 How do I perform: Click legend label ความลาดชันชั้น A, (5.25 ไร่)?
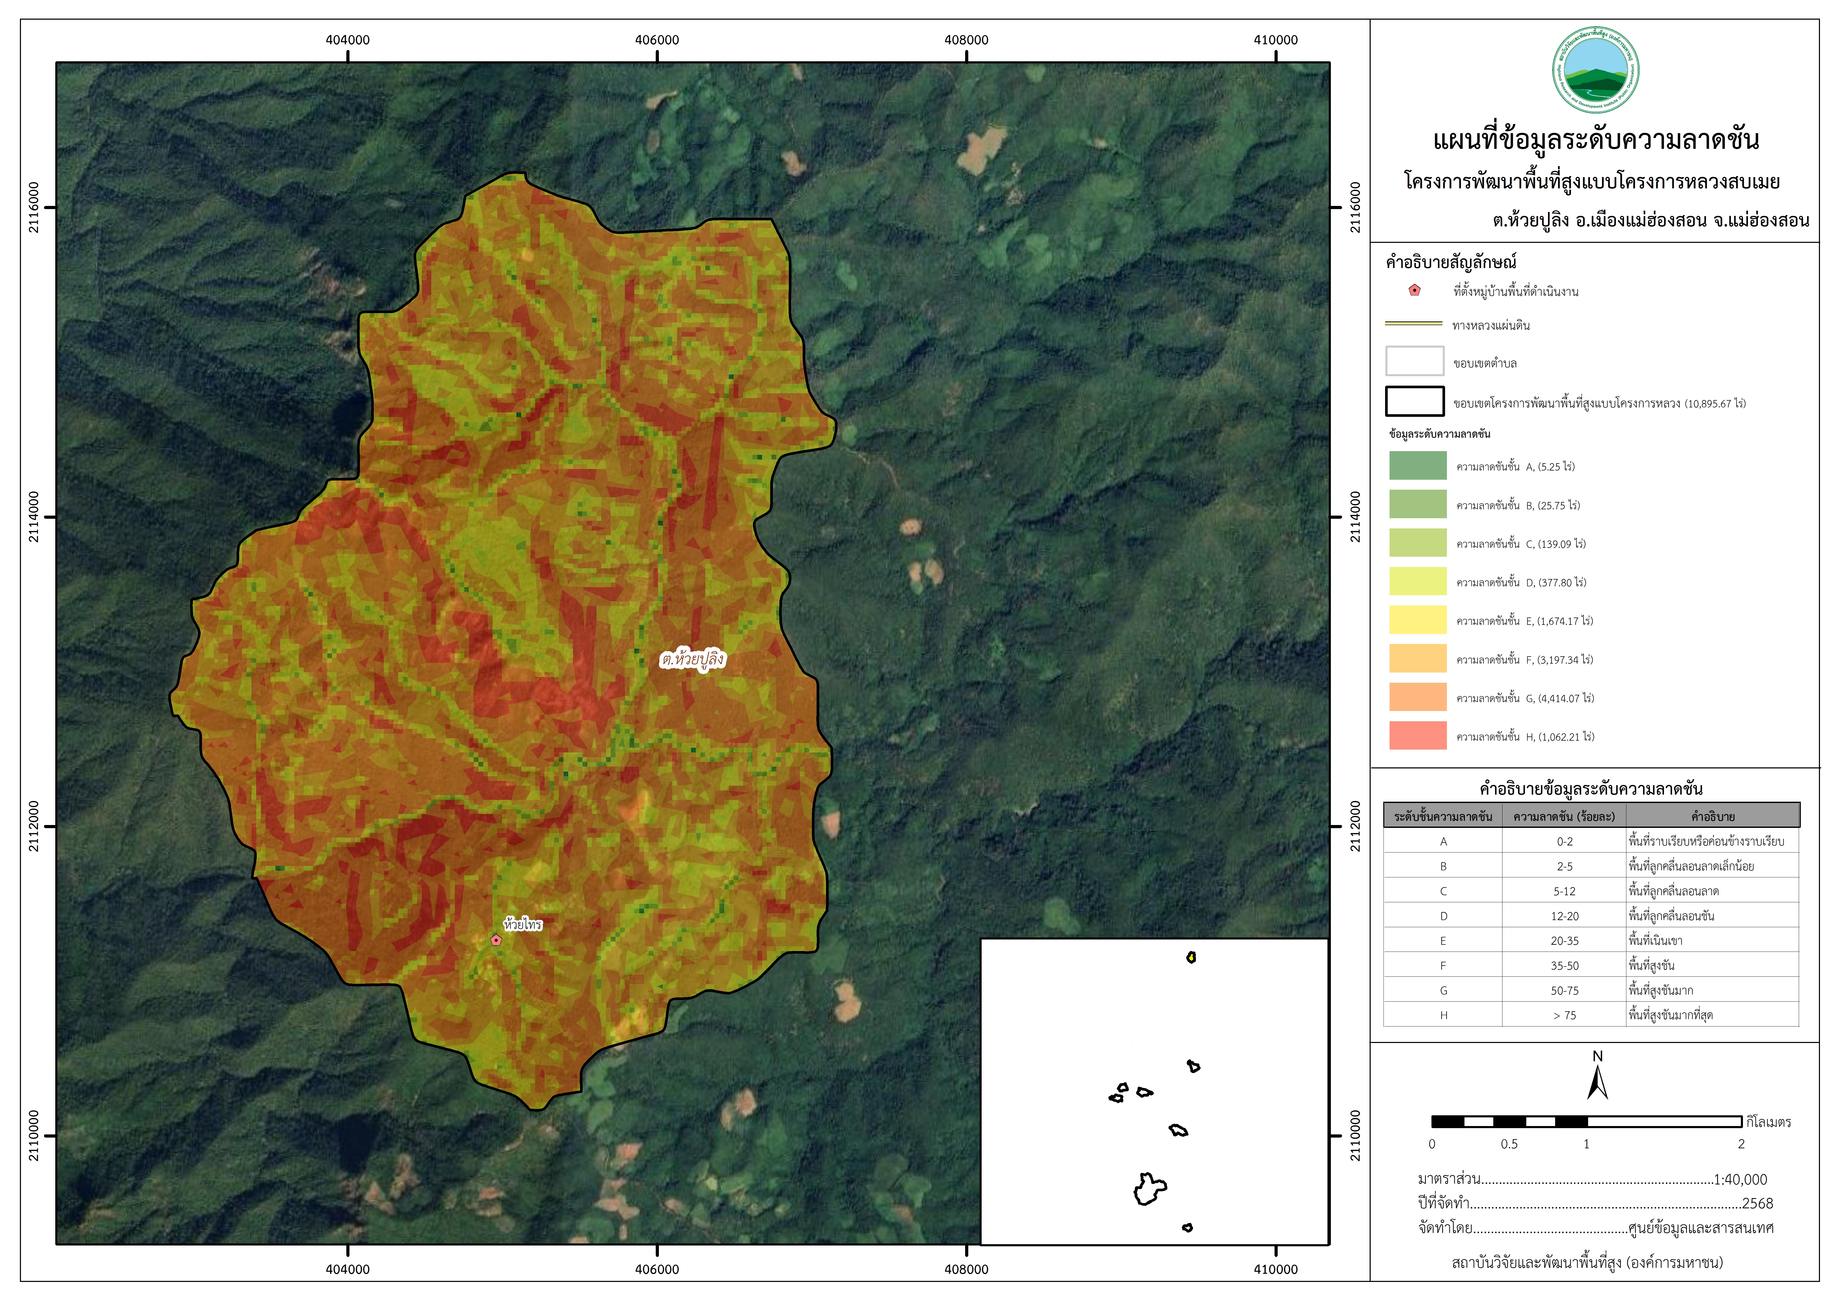tap(1515, 467)
